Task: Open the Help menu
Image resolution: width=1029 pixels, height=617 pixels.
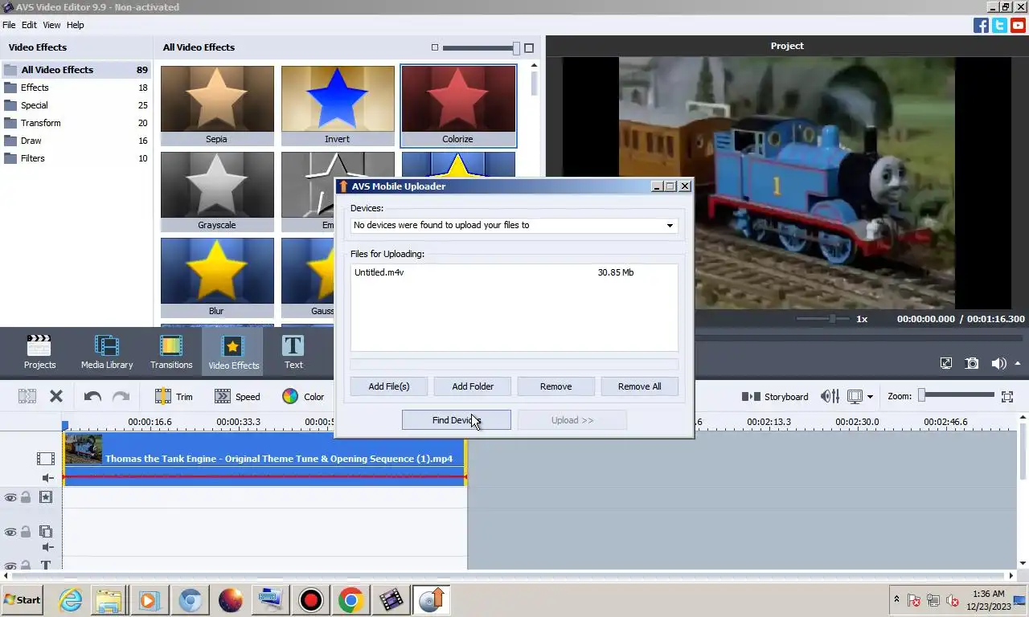Action: tap(75, 25)
